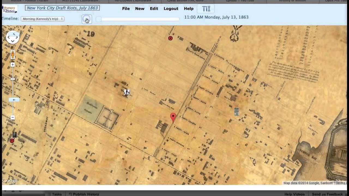Screen dimensions: 349x196
Task: Open Publish History in bottom bar
Action: pyautogui.click(x=84, y=194)
